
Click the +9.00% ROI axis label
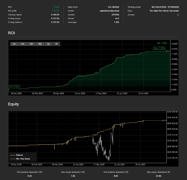click(174, 44)
